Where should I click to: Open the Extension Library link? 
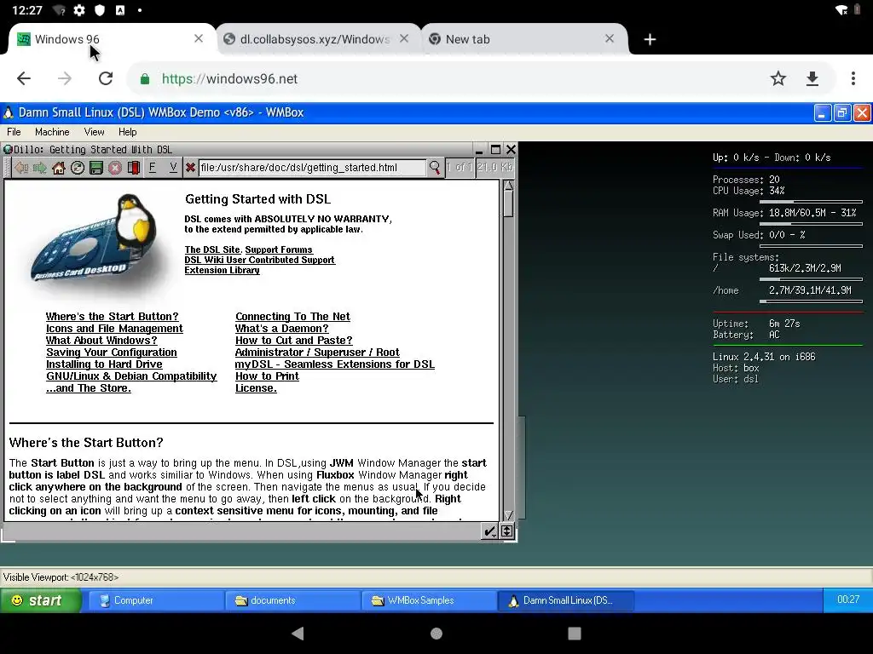[x=223, y=270]
